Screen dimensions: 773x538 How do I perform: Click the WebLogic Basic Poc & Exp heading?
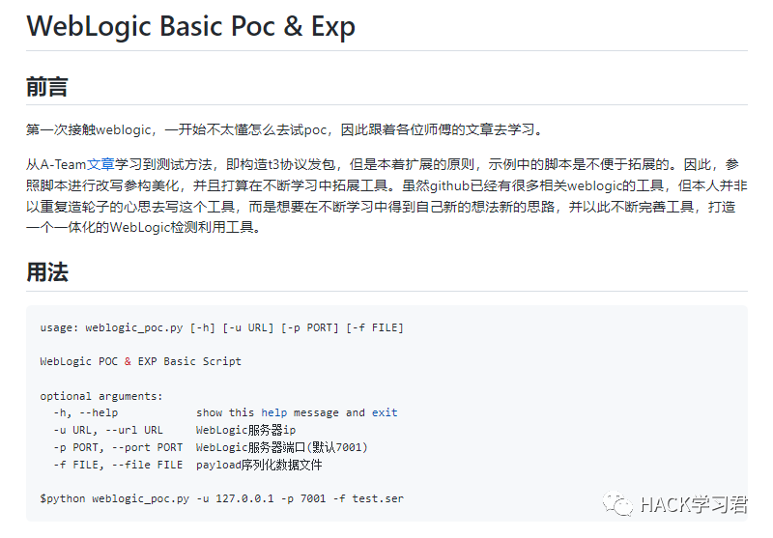190,26
